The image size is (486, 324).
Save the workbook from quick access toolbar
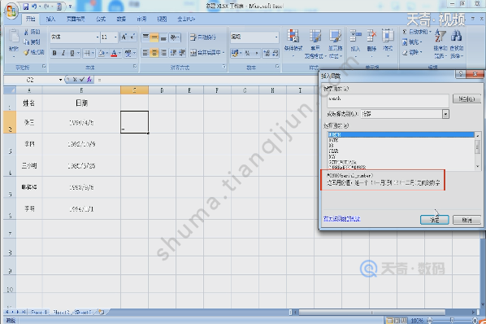[x=26, y=7]
